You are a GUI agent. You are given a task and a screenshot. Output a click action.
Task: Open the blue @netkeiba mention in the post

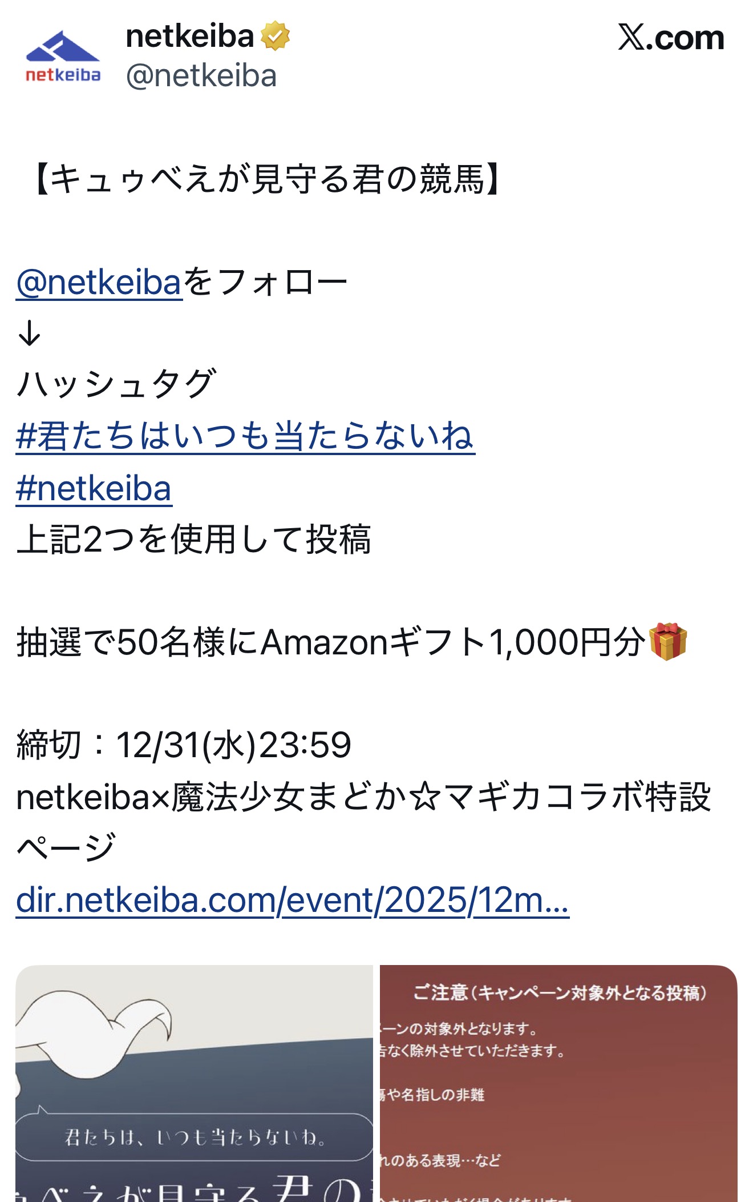pos(99,282)
